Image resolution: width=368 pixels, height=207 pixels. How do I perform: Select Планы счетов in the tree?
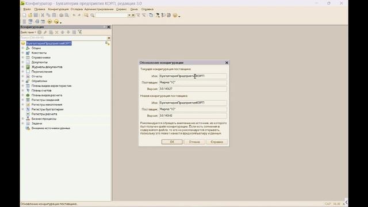[x=41, y=90]
